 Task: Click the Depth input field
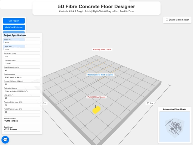pyautogui.click(x=22, y=49)
